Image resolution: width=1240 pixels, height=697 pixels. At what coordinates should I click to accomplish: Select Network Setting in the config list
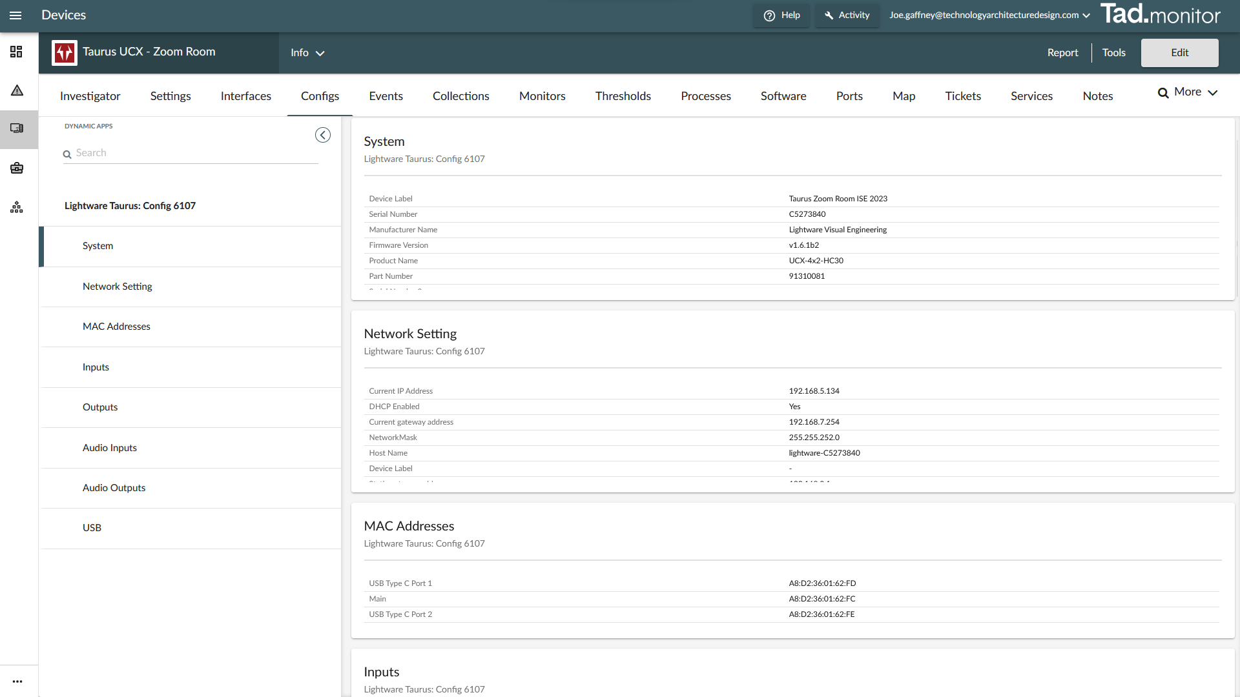coord(191,287)
